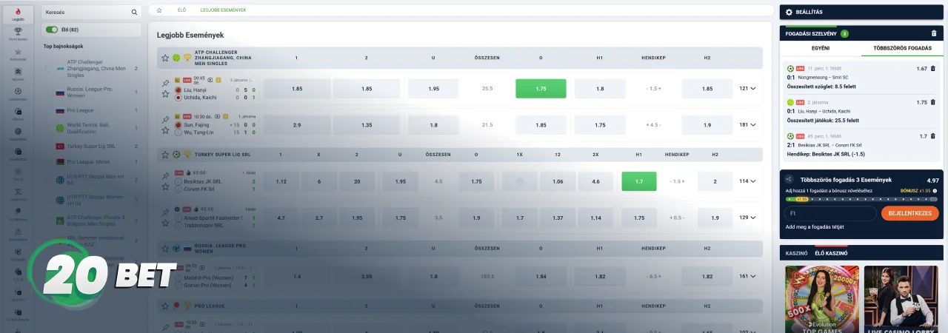Screen dimensions: 948x333
Task: Open the Kedvencek star icon in sidebar
Action: pyautogui.click(x=18, y=52)
